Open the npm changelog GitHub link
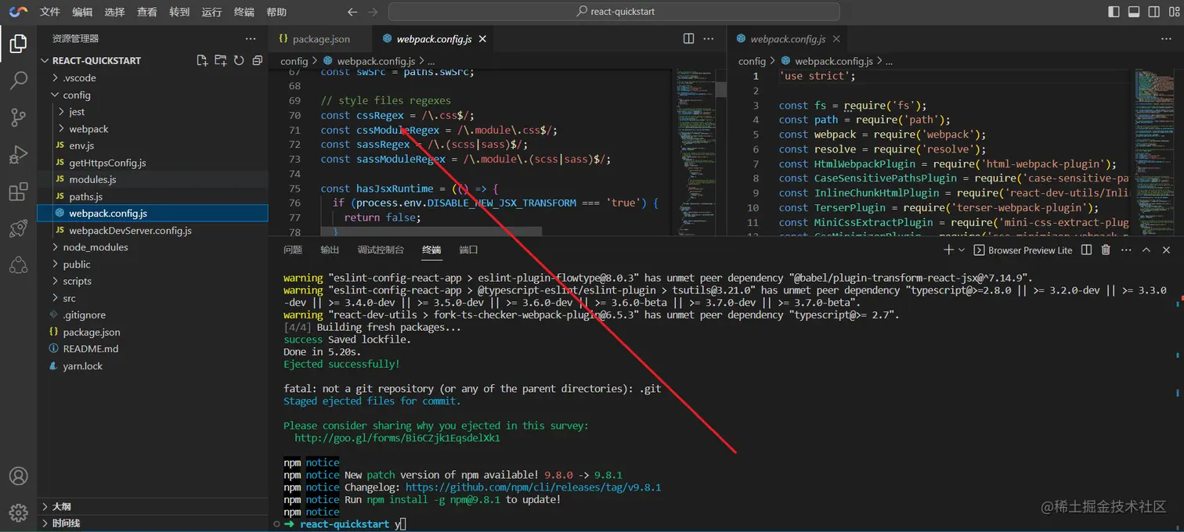Viewport: 1184px width, 532px height. point(533,487)
